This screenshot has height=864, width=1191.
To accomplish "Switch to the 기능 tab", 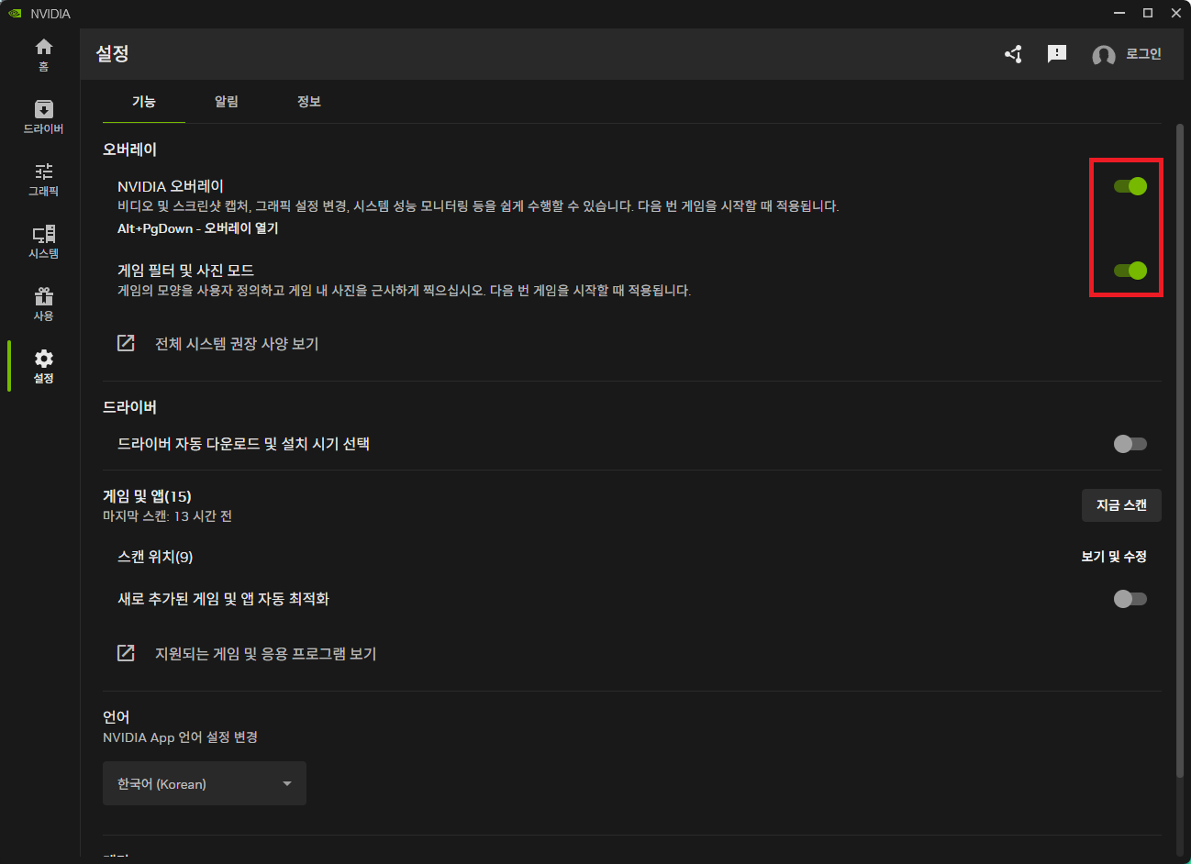I will click(144, 102).
